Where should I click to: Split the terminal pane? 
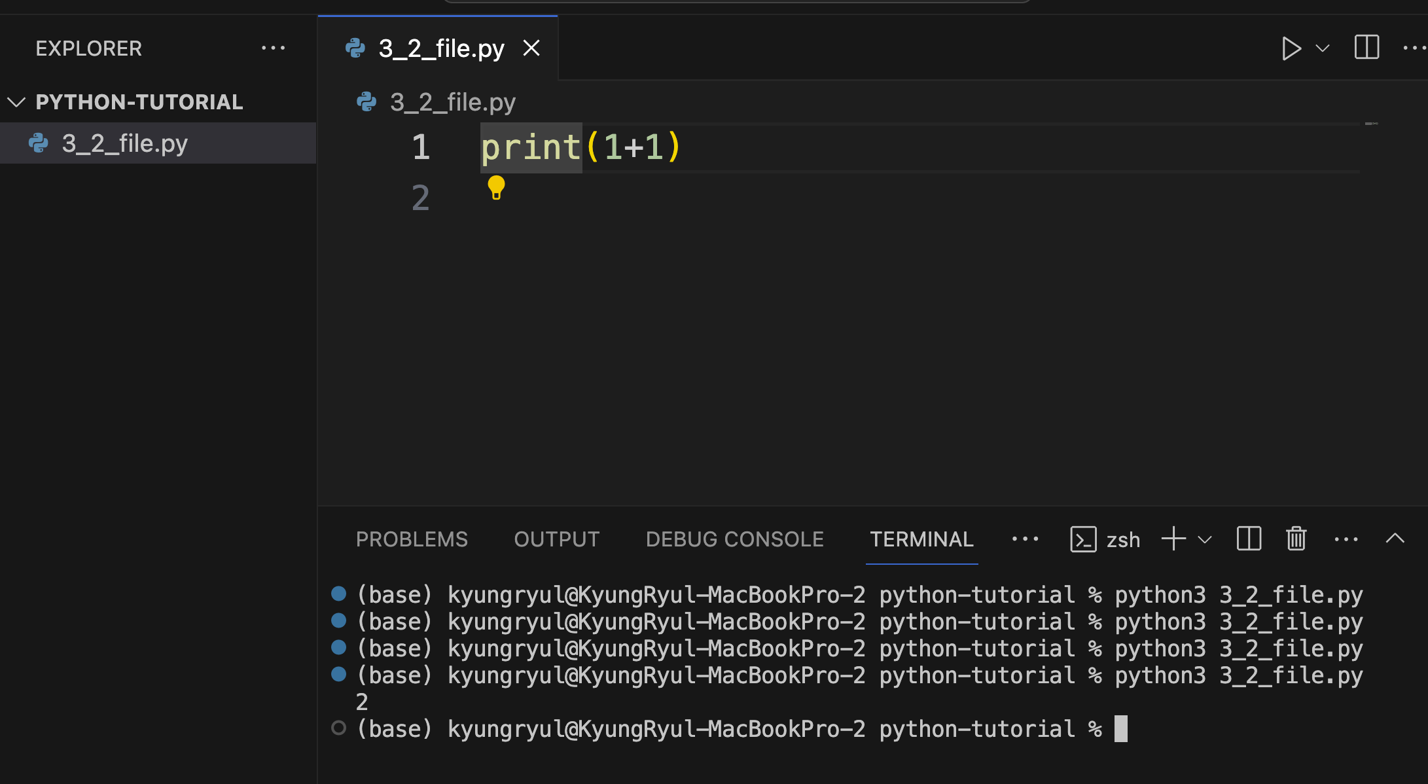[x=1249, y=539]
